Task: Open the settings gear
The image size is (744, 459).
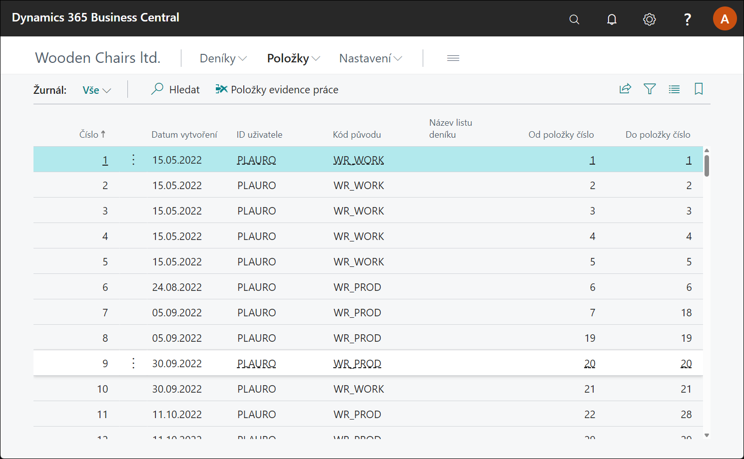Action: 649,19
